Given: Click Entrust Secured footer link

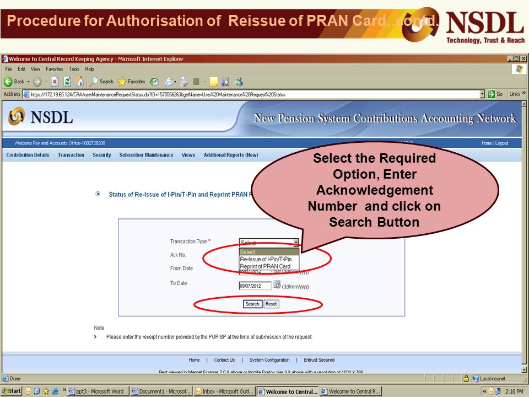Looking at the screenshot, I should click(319, 360).
